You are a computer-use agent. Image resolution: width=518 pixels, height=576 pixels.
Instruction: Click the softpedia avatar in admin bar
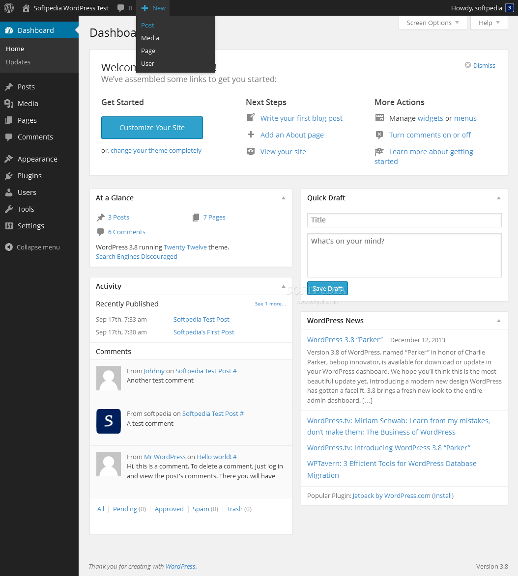click(x=510, y=8)
